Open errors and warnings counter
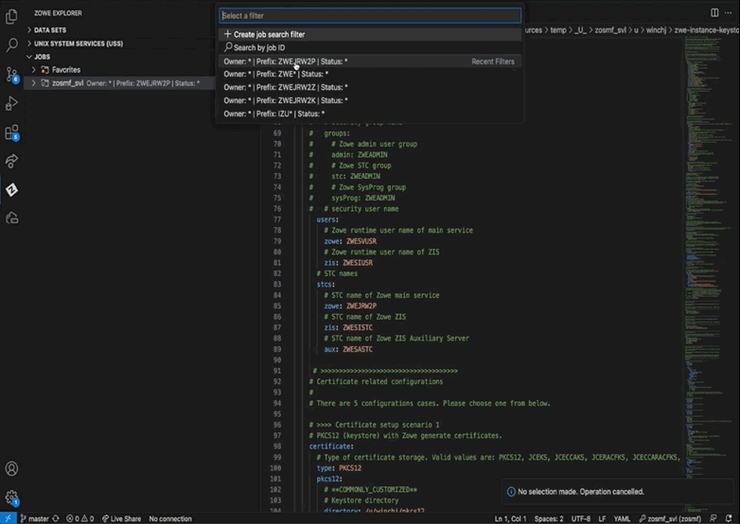This screenshot has height=524, width=740. (x=79, y=518)
